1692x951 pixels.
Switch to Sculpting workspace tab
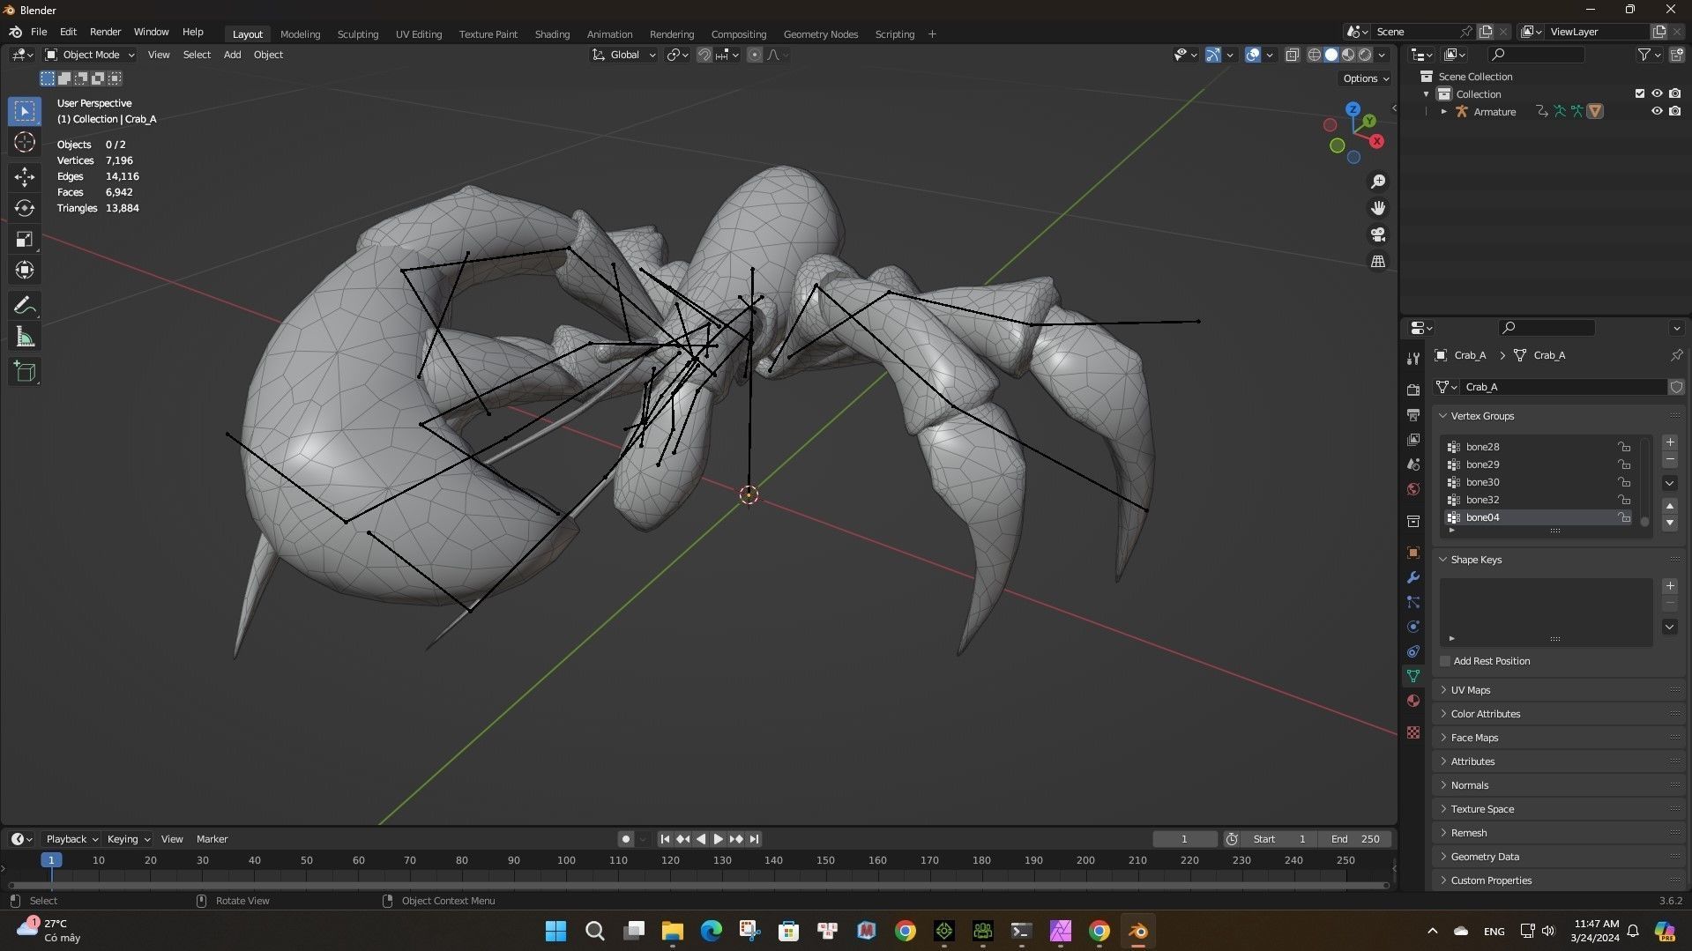coord(358,34)
